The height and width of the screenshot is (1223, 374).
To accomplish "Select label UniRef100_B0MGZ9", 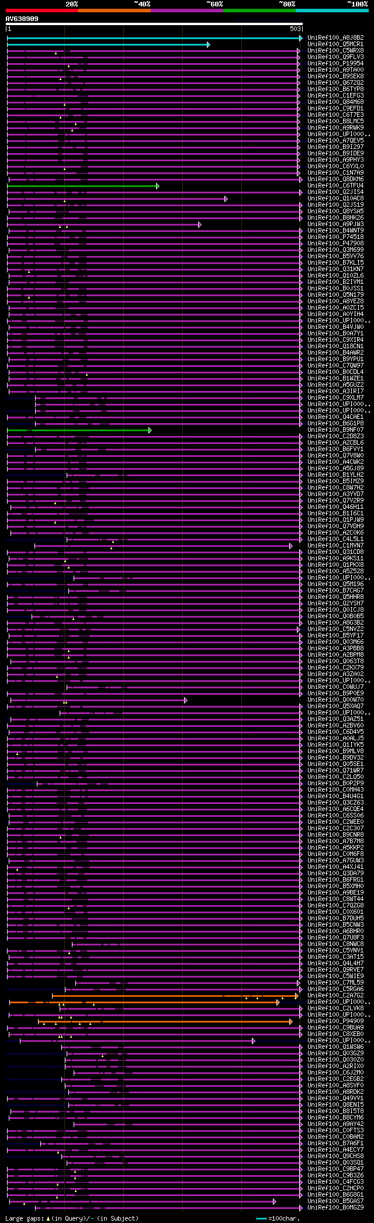I will tap(335, 1208).
